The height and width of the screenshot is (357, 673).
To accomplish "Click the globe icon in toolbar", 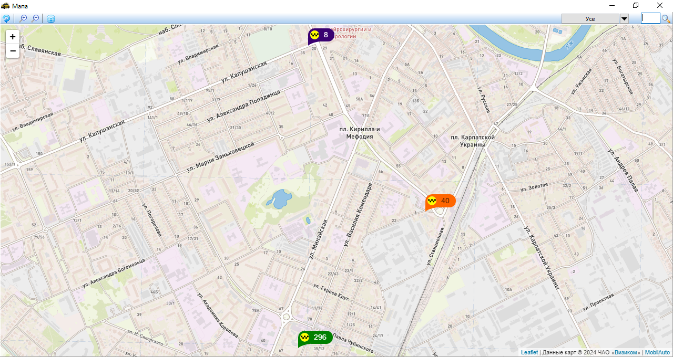I will point(51,19).
